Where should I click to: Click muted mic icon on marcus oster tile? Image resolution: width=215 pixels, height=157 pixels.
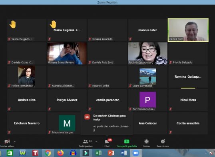coord(130,39)
